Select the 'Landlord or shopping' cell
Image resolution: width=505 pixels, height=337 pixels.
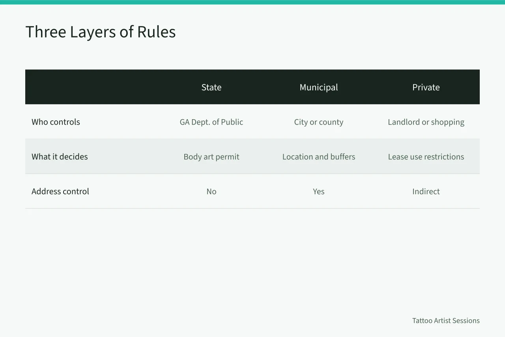coord(426,122)
